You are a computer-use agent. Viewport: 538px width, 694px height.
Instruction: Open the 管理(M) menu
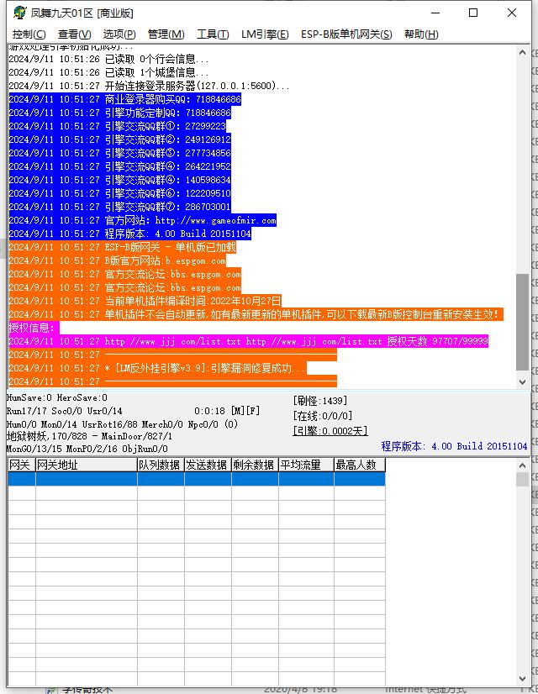166,34
